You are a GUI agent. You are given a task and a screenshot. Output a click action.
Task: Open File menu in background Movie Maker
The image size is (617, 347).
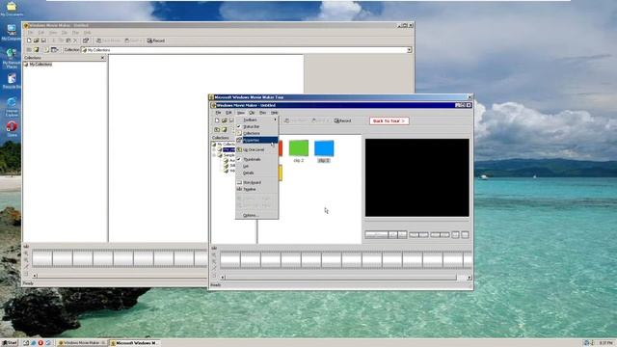coord(30,32)
